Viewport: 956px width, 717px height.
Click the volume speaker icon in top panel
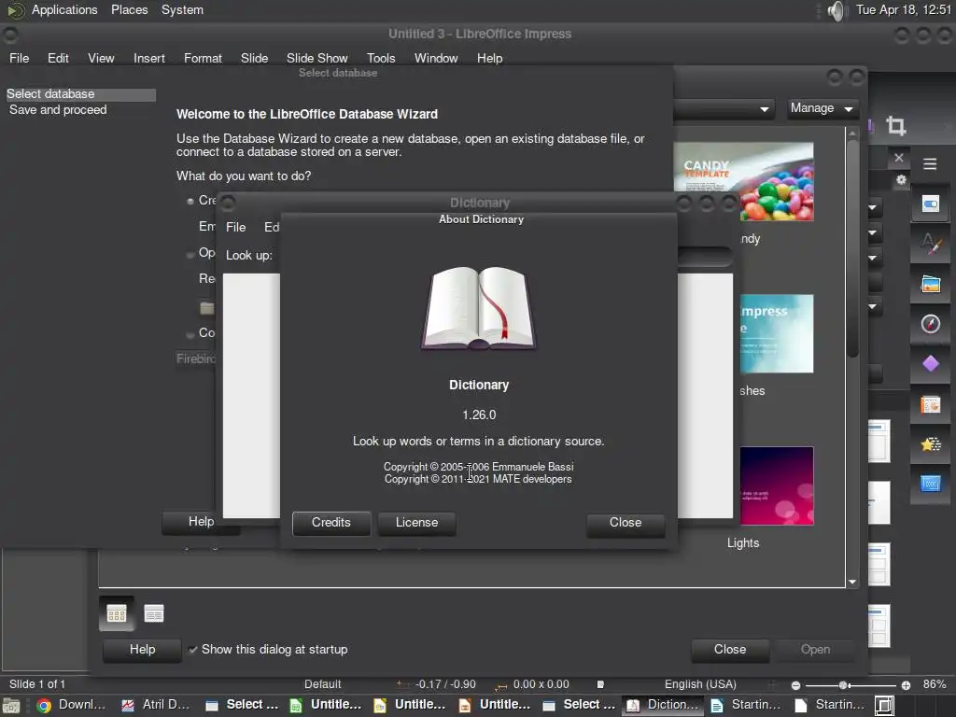pos(837,10)
